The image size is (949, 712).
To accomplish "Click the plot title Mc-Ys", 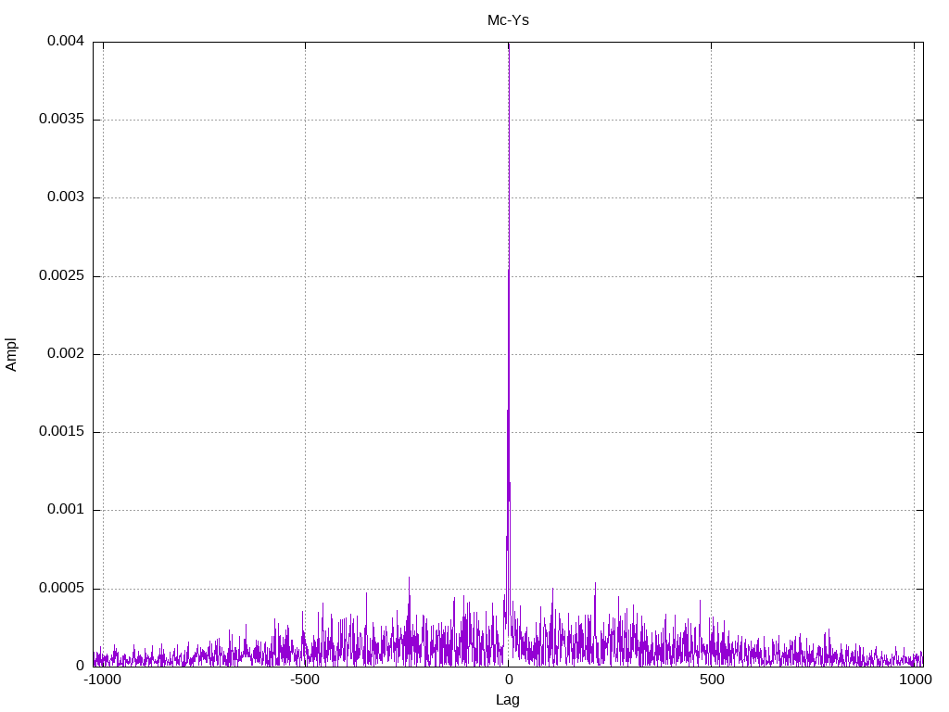I will click(x=508, y=20).
